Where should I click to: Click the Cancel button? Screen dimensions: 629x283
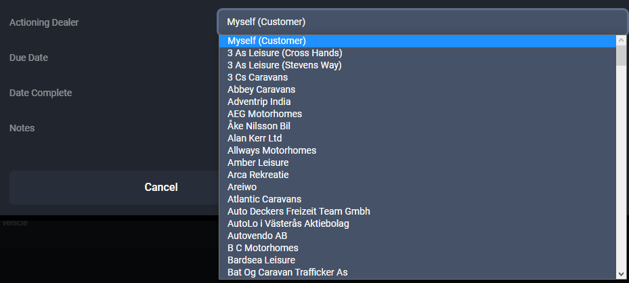pos(161,187)
